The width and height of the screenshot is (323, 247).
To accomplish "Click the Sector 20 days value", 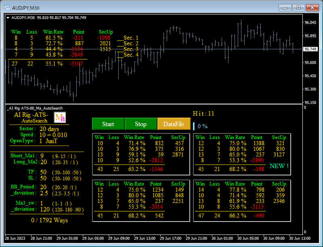I will [x=49, y=129].
